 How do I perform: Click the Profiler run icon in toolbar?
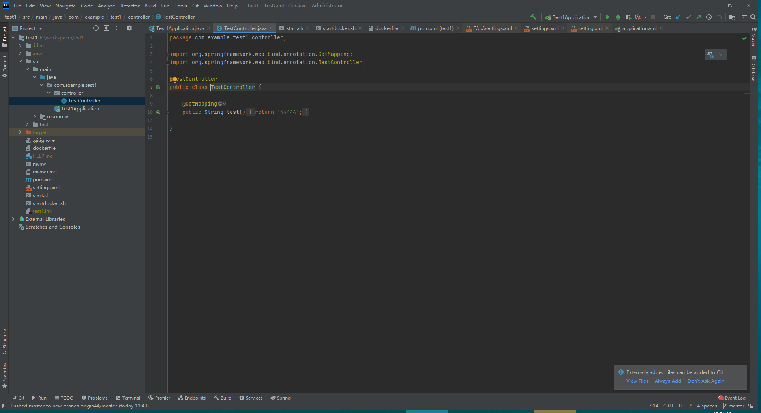coord(638,17)
